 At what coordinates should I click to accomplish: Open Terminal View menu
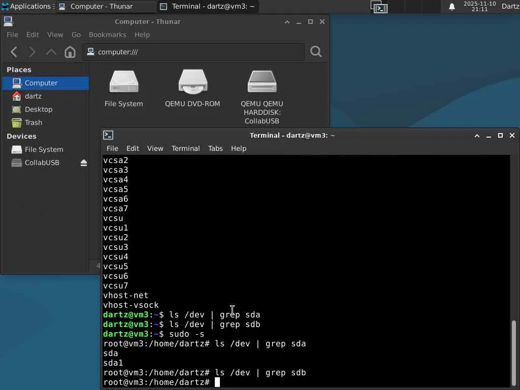pos(155,148)
